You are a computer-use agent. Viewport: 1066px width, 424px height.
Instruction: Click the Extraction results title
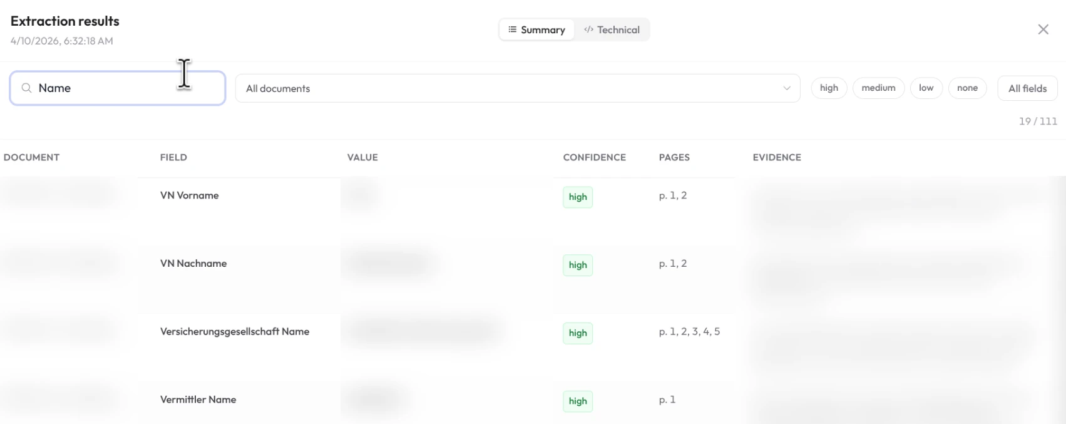(65, 21)
